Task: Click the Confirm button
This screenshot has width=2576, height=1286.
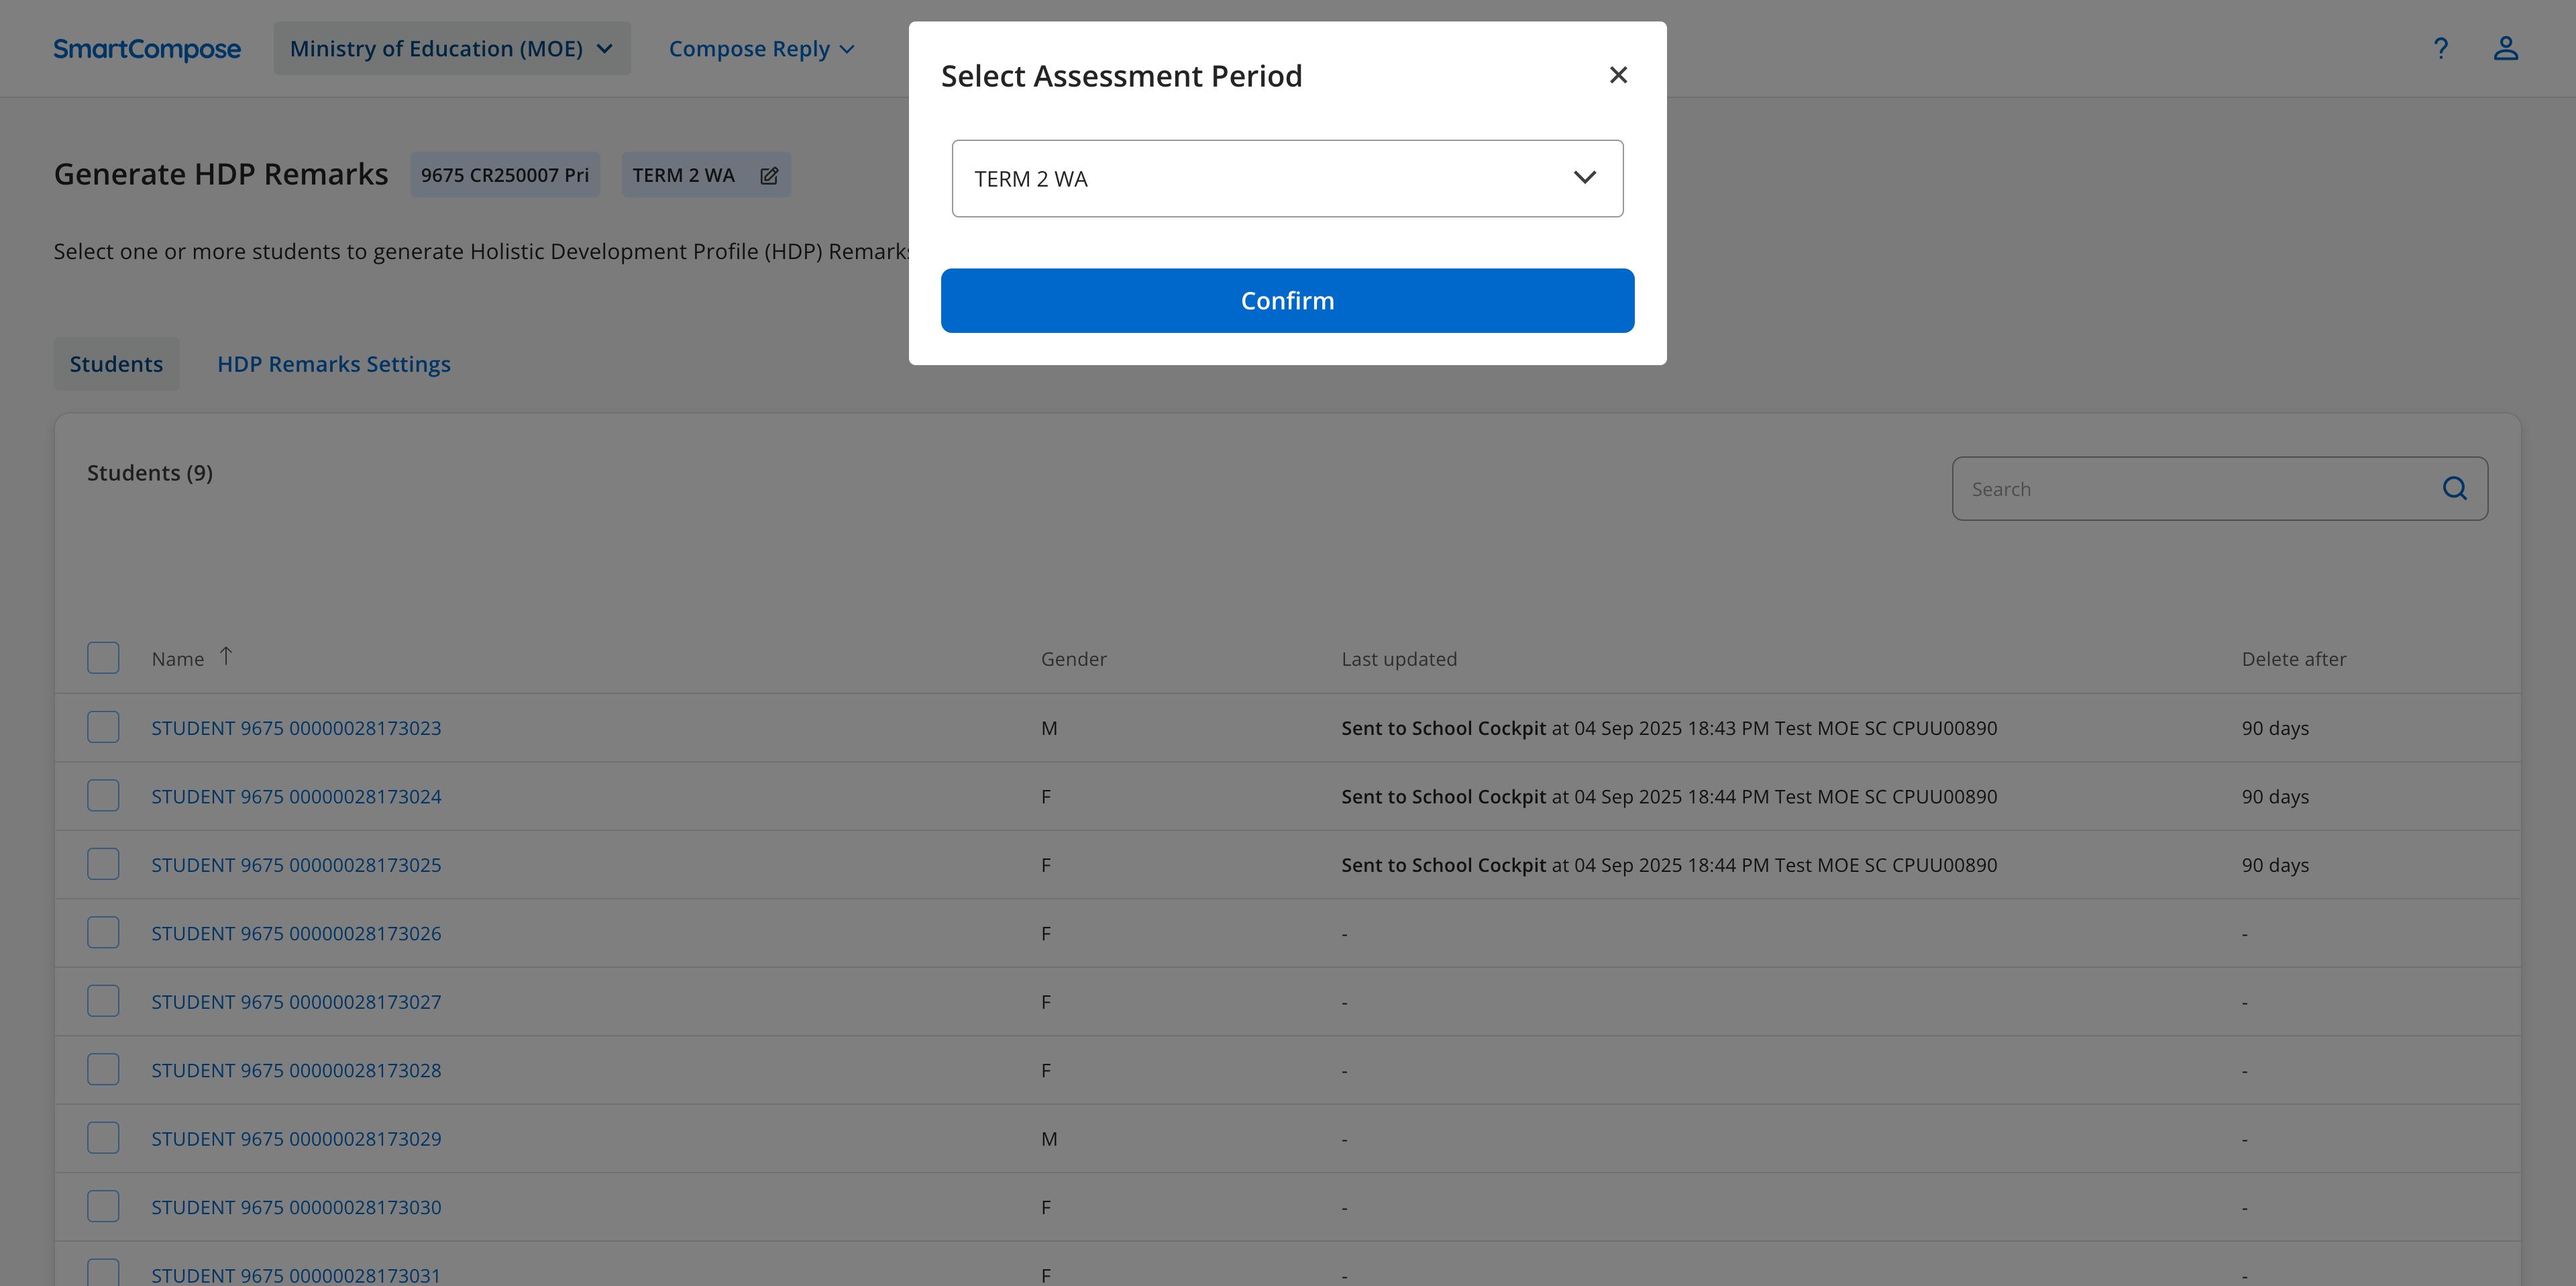Action: [1286, 300]
